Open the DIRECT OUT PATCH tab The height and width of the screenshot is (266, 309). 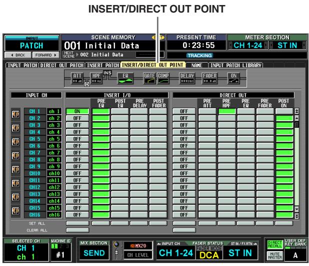62,65
